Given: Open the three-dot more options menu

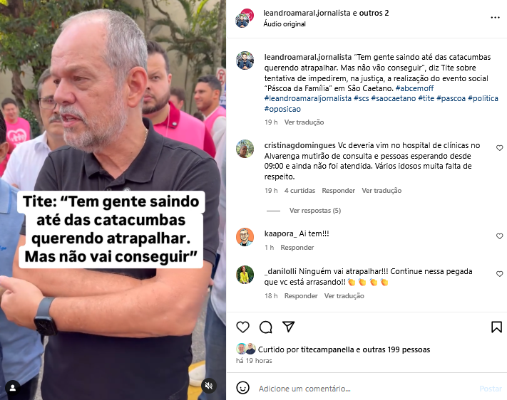Looking at the screenshot, I should tap(495, 17).
